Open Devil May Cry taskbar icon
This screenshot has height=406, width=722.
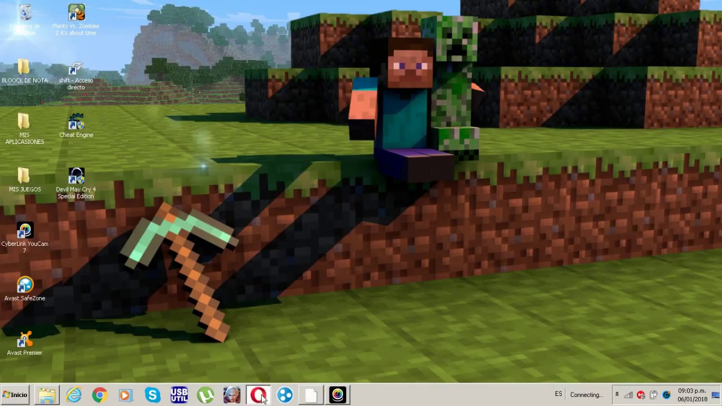(232, 395)
